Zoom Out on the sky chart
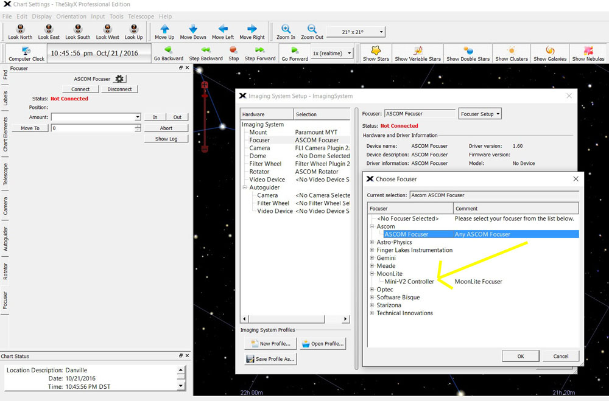This screenshot has height=401, width=609. pos(312,29)
